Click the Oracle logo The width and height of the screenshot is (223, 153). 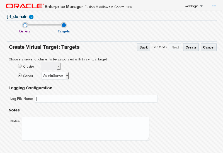click(25, 6)
